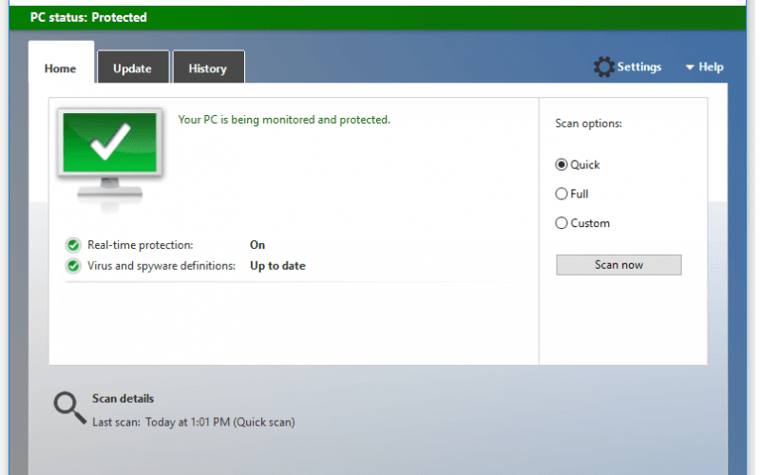This screenshot has width=760, height=475.
Task: Click the green check beside Virus and spyware definitions
Action: pyautogui.click(x=74, y=266)
